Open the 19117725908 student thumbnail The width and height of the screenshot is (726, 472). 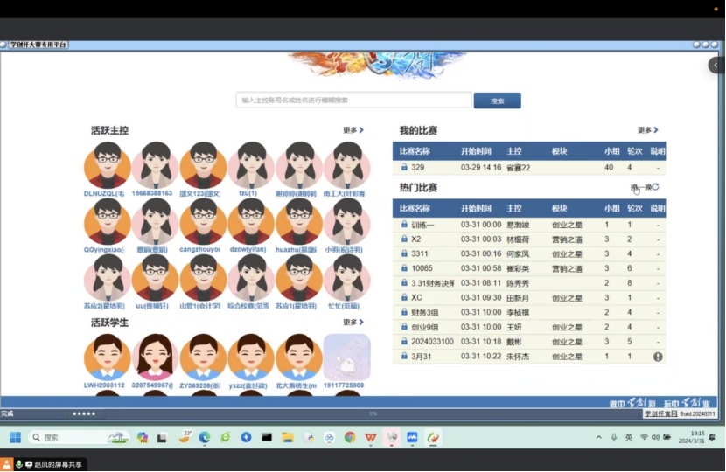346,357
